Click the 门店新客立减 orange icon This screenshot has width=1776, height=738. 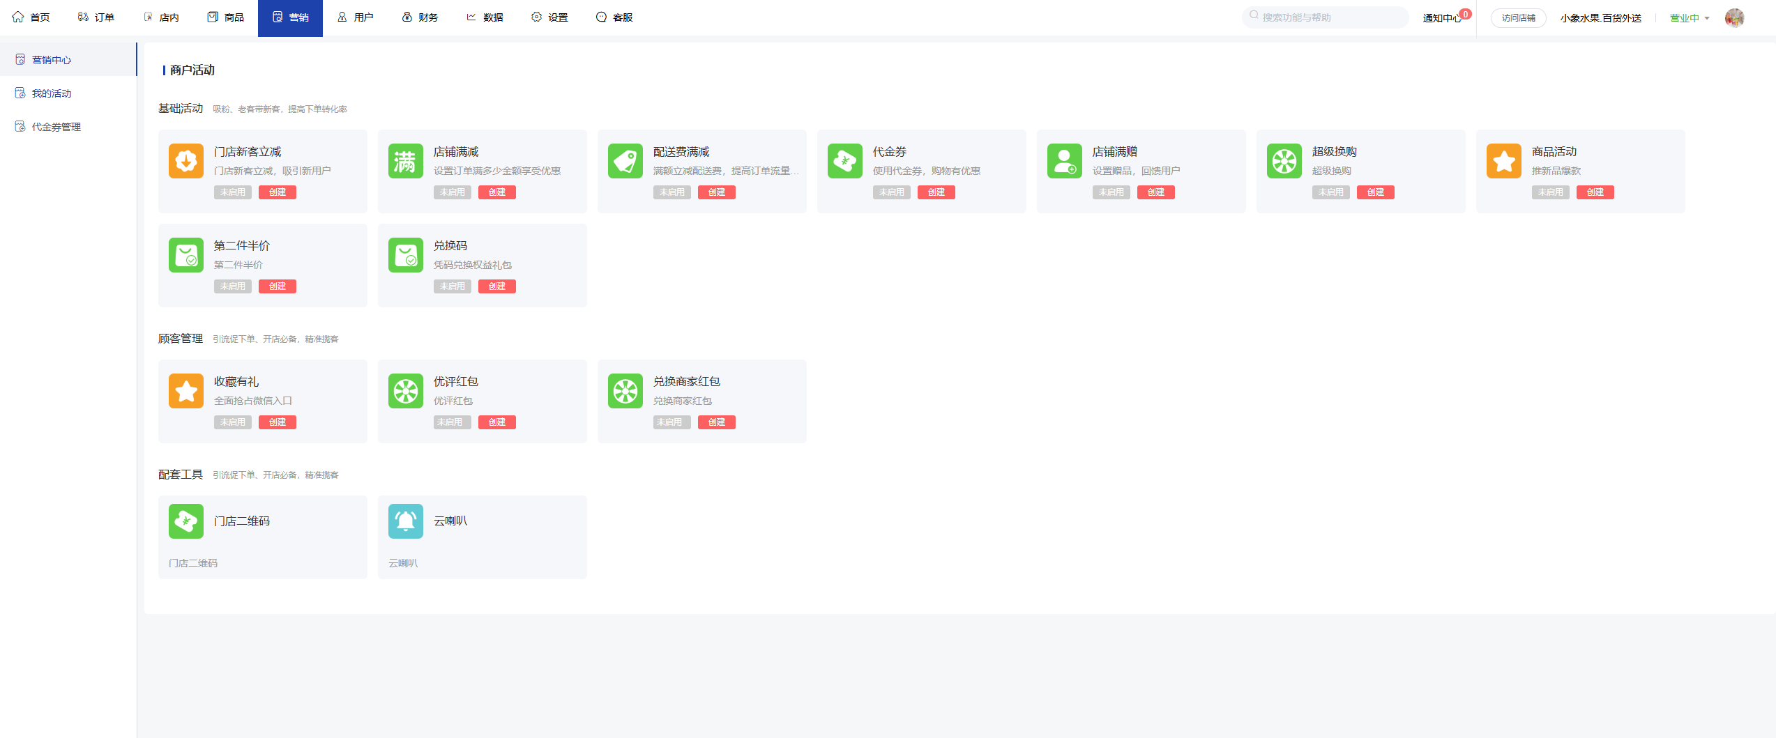(x=185, y=161)
